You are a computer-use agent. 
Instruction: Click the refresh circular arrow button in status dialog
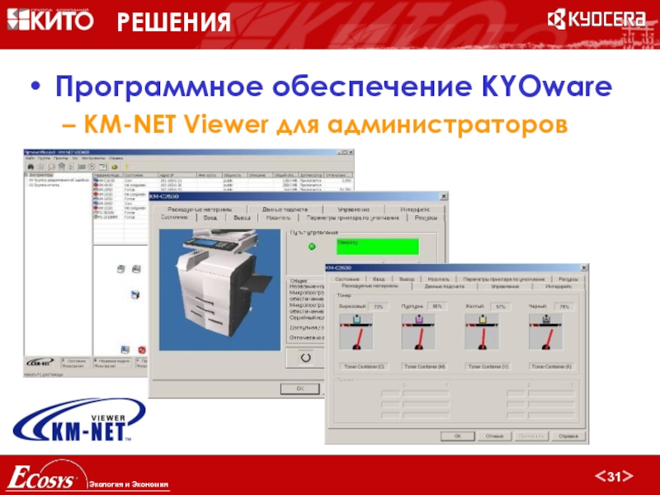tap(305, 358)
